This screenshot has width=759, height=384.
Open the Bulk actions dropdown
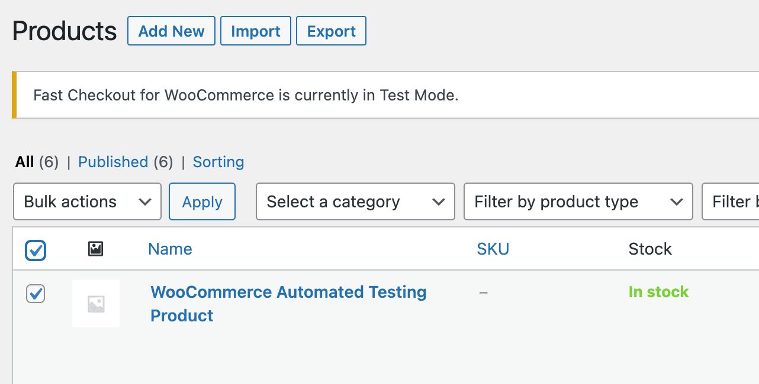coord(87,202)
